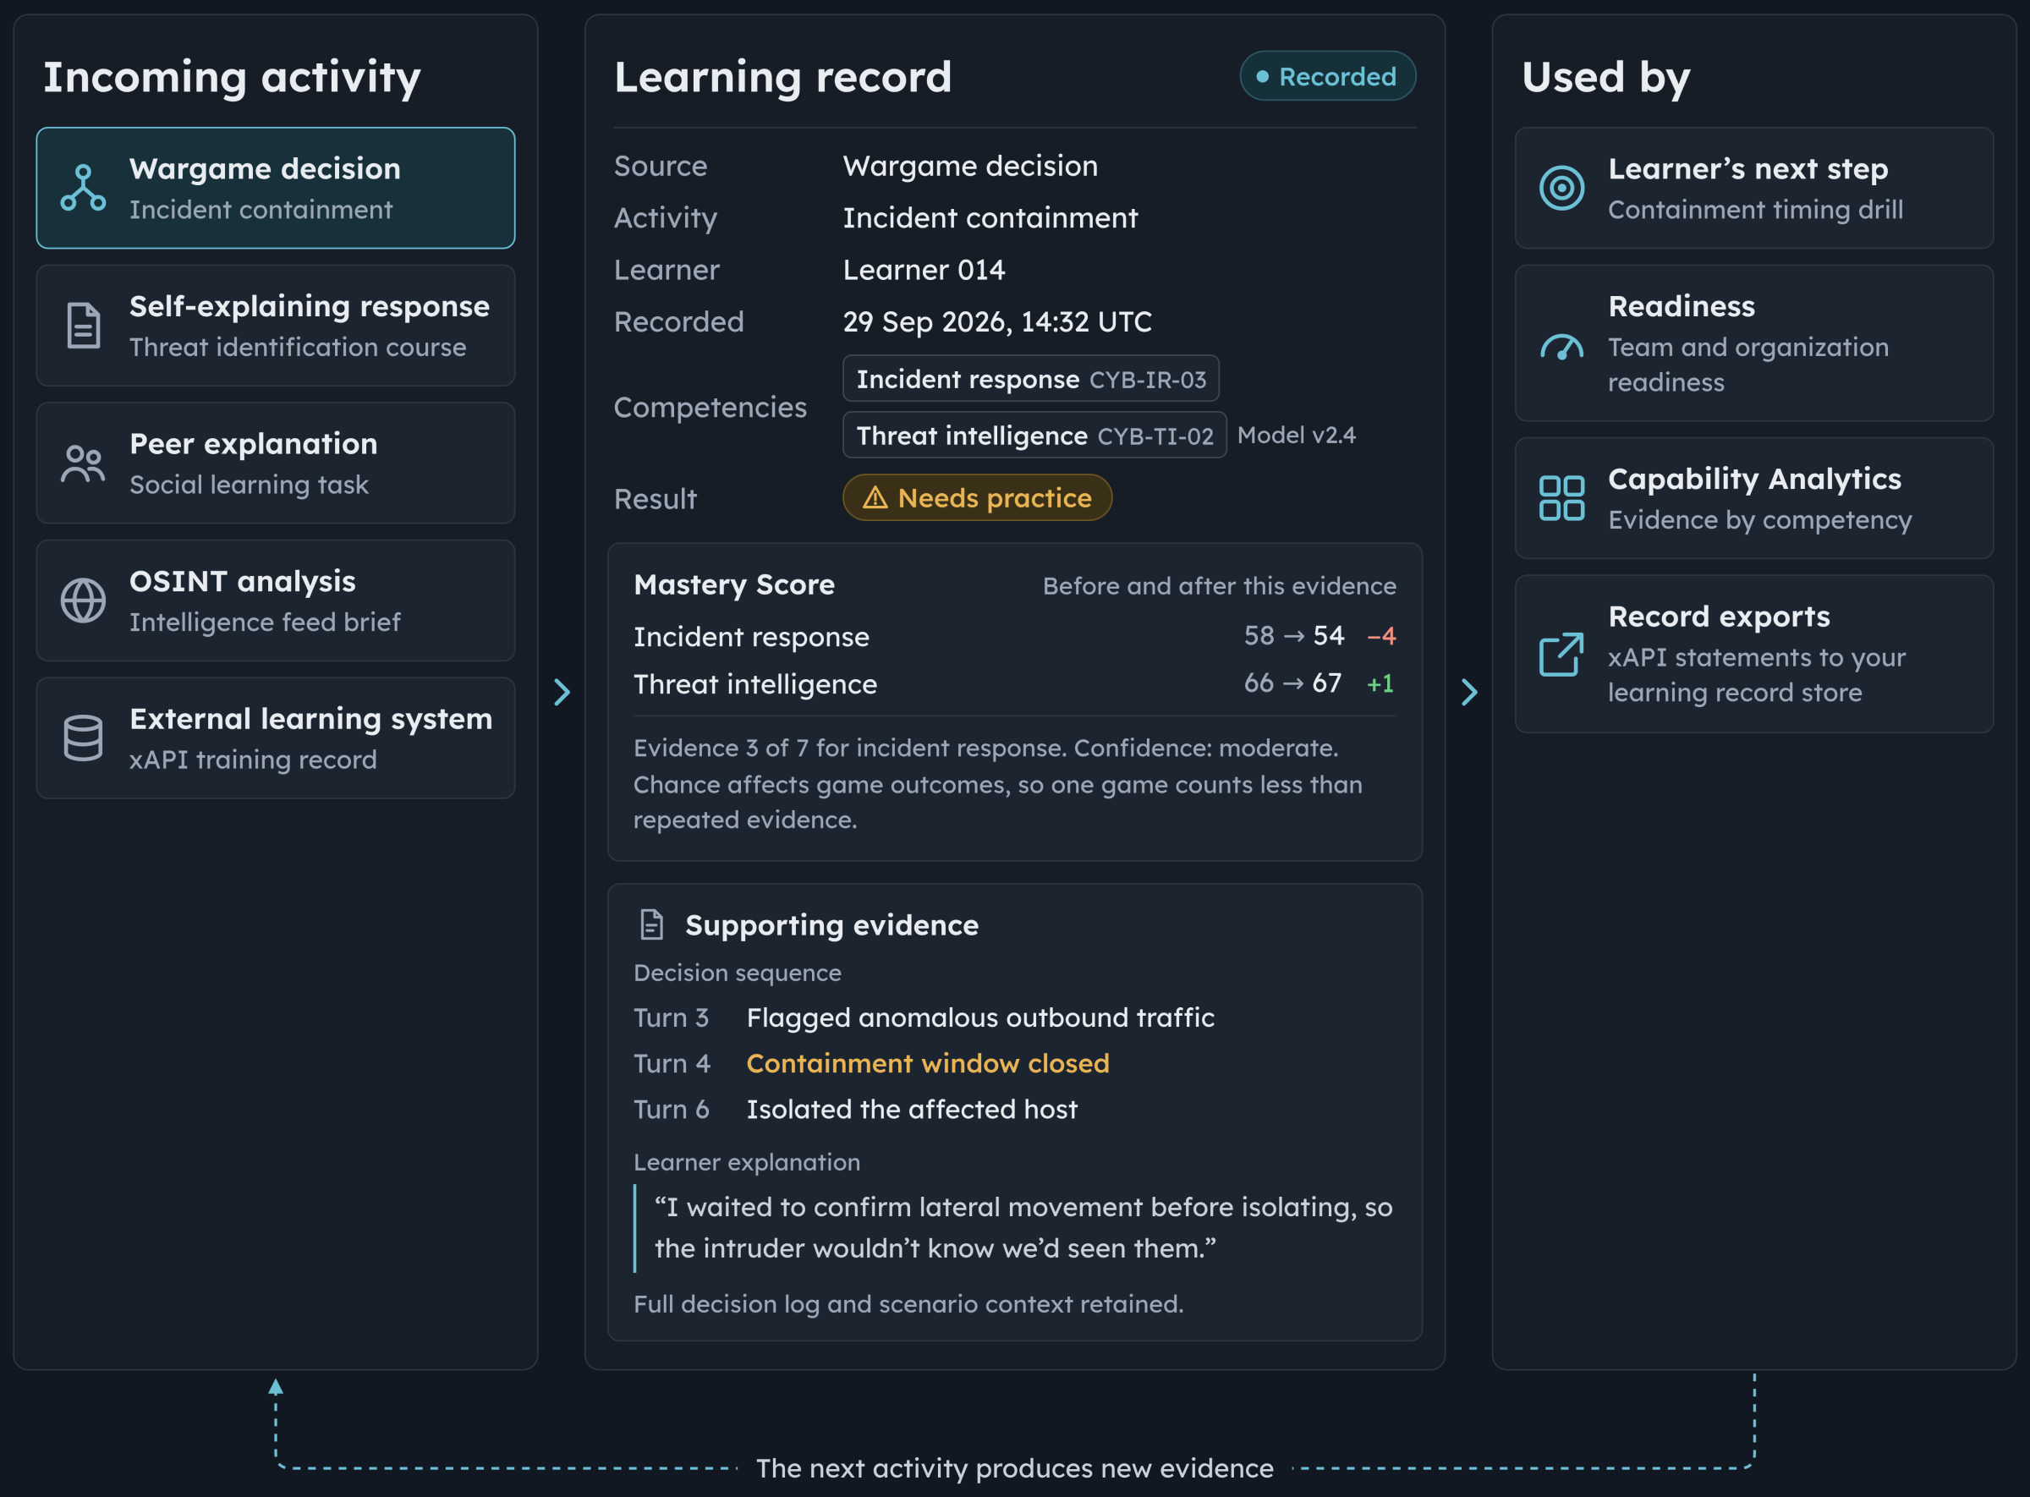Viewport: 2030px width, 1497px height.
Task: Click the 29 Sep 2026, 14:32 UTC timestamp
Action: (x=997, y=321)
